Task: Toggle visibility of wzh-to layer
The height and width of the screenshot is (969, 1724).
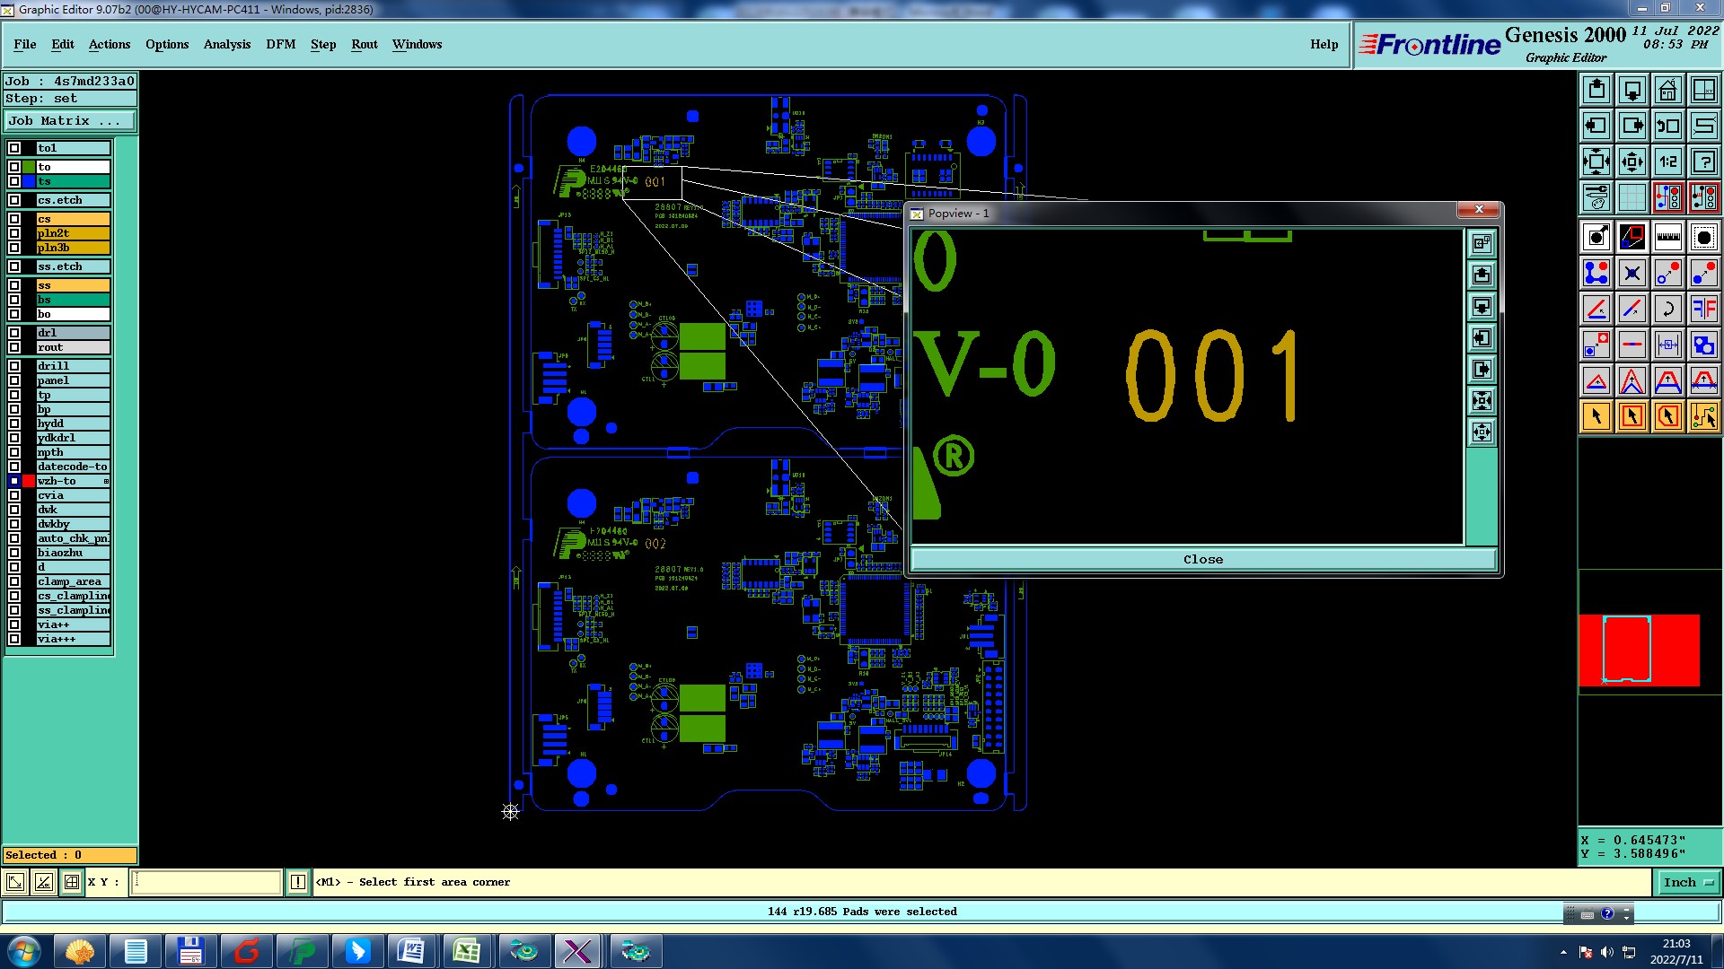Action: pos(14,481)
